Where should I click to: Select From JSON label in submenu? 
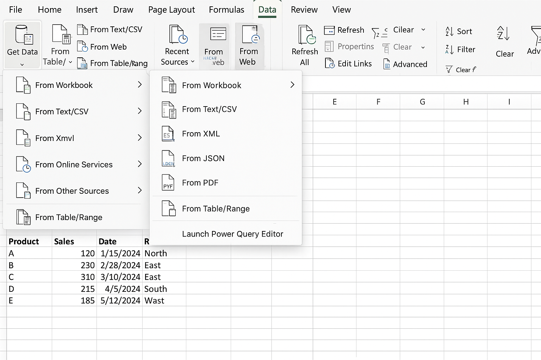pyautogui.click(x=203, y=159)
